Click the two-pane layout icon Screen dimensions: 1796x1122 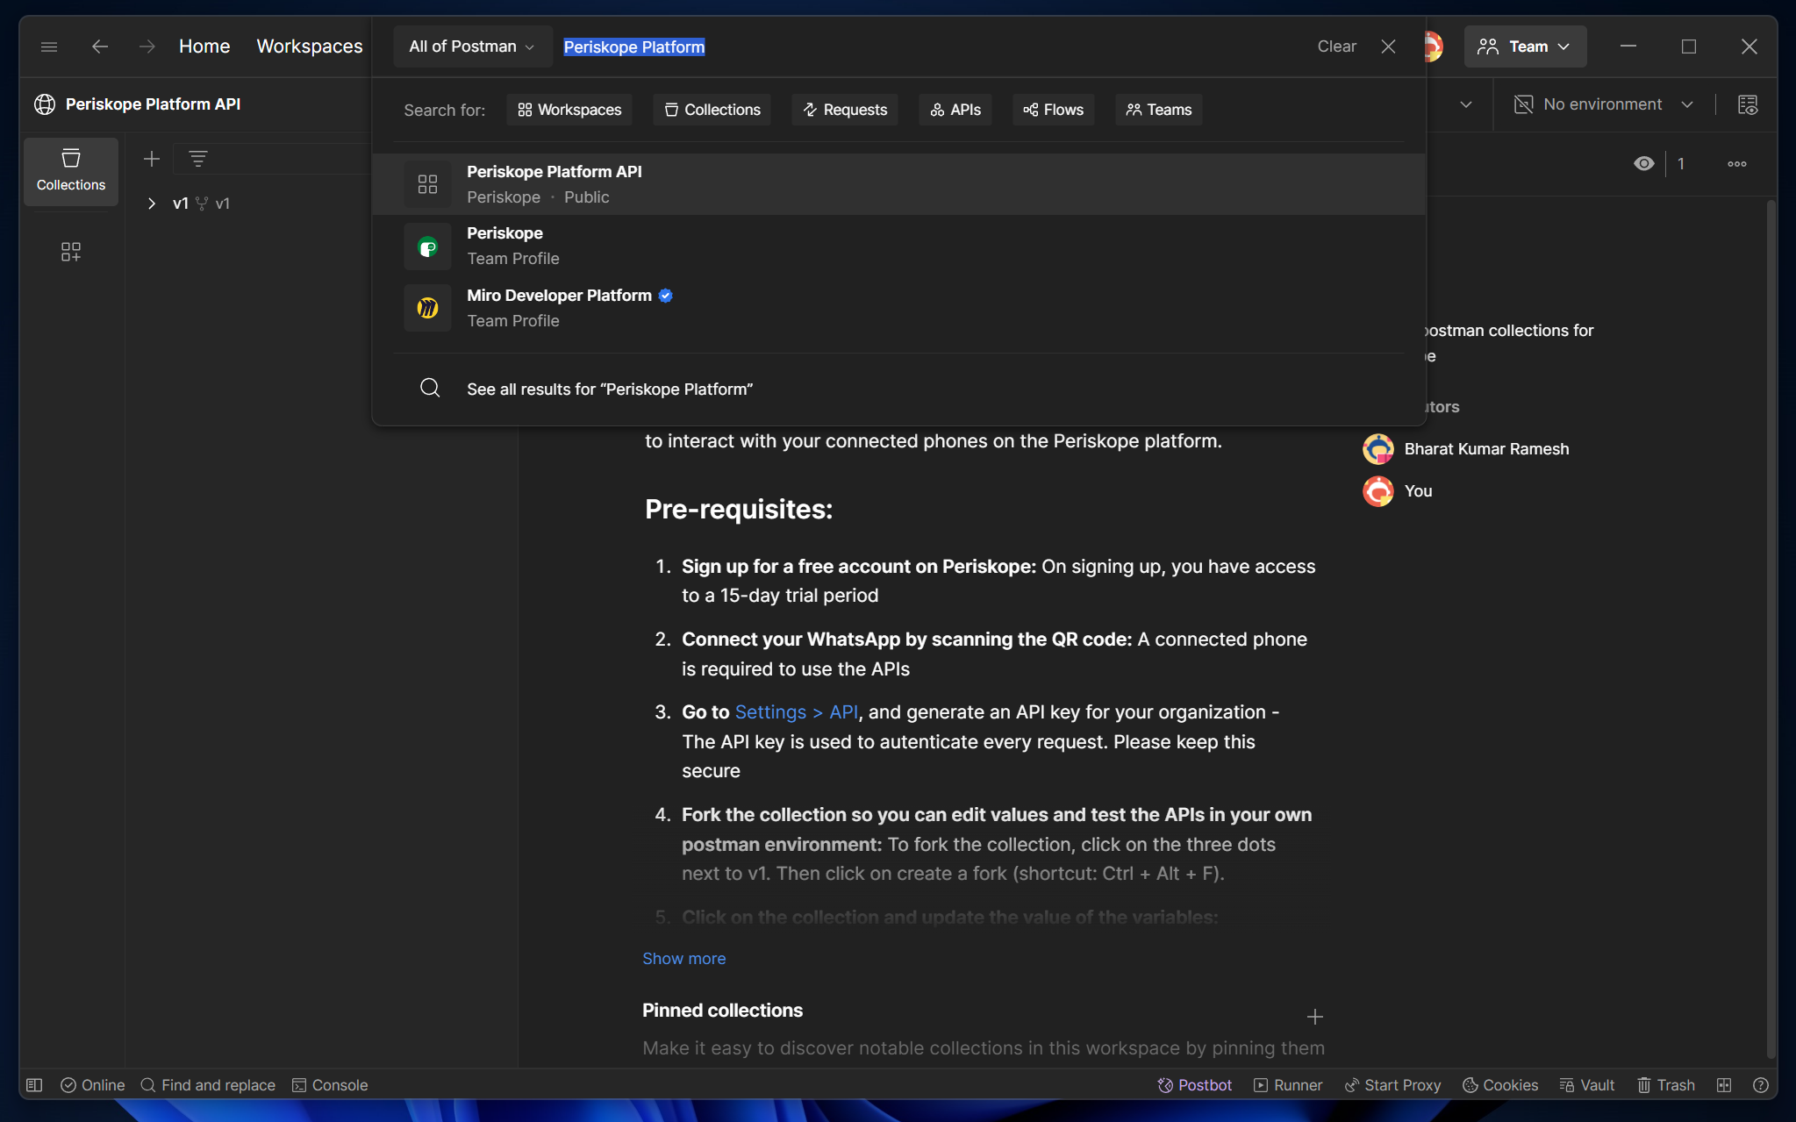click(1724, 1085)
